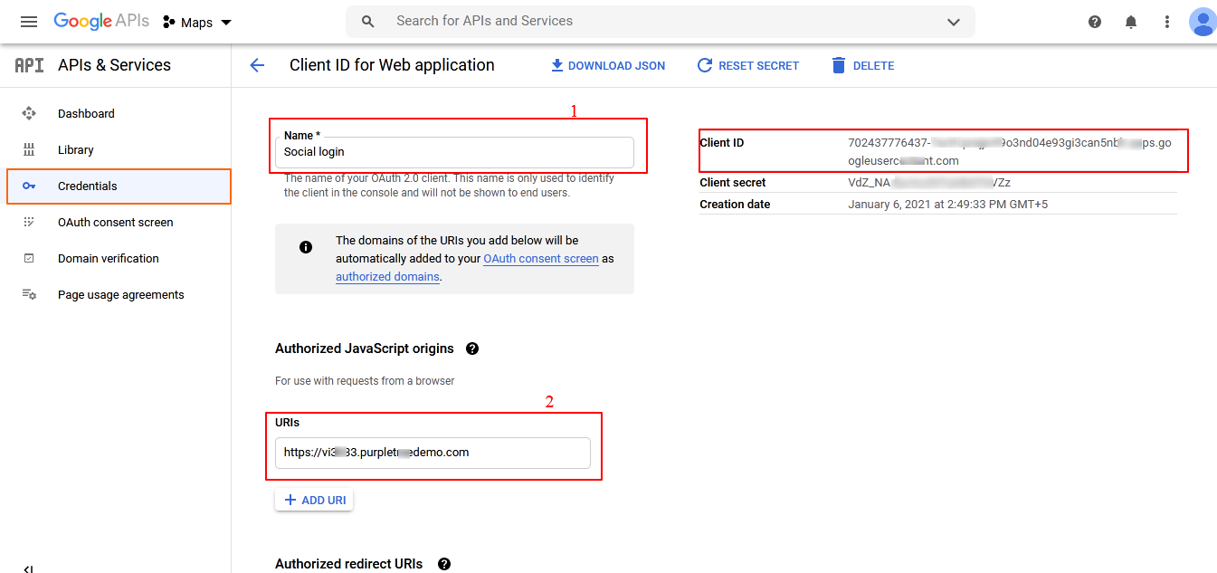
Task: Collapse the sidebar with the bottom arrow
Action: (x=28, y=568)
